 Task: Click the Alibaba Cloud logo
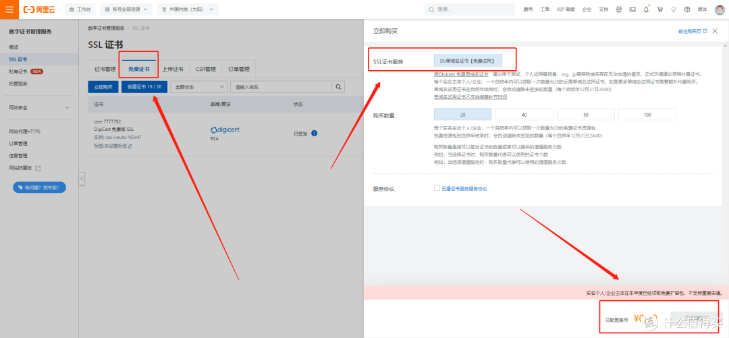tap(39, 9)
